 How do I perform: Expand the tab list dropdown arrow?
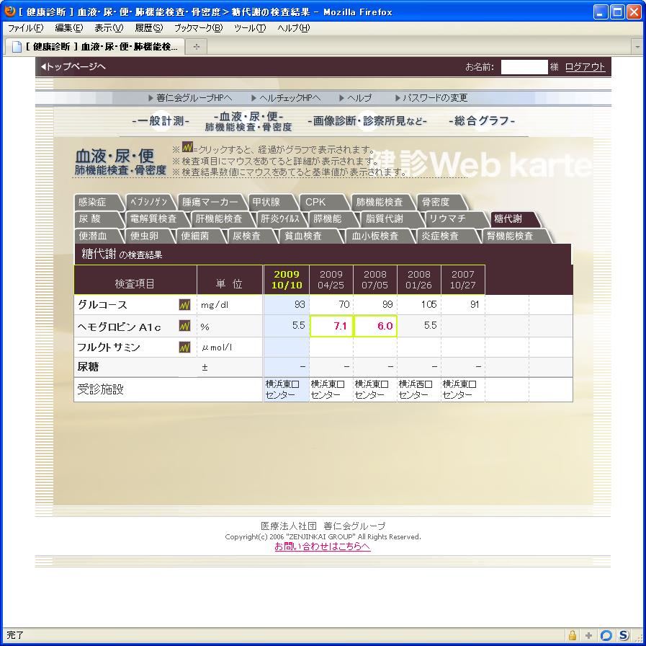(x=637, y=46)
